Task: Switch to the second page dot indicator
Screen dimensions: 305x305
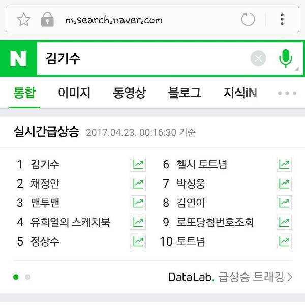Action: (28, 277)
